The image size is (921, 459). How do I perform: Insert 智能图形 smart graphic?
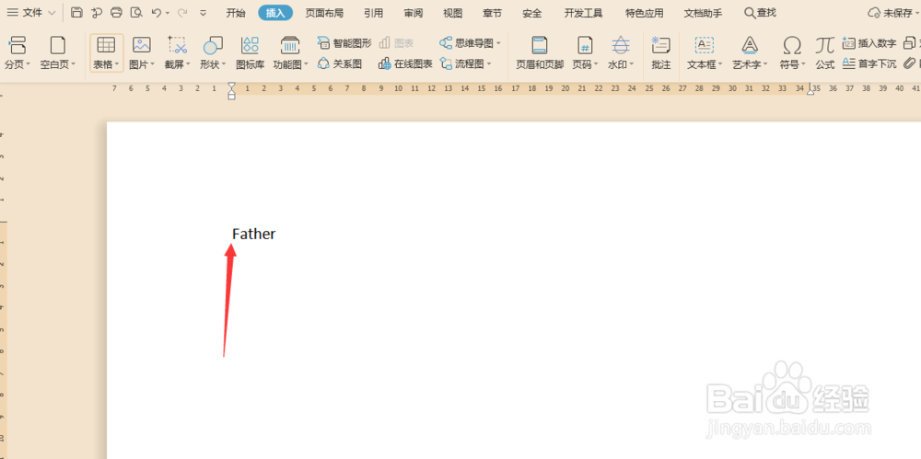pos(344,43)
